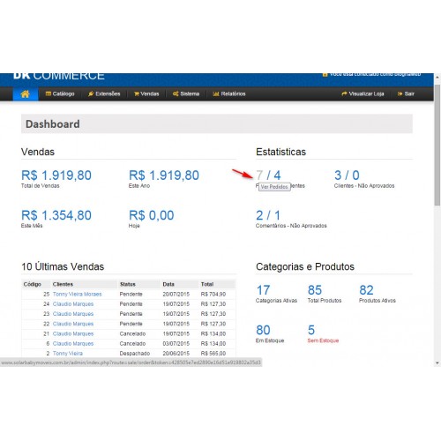The width and height of the screenshot is (441, 441).
Task: Open Tonny Vieira on order 2
Action: pos(68,354)
